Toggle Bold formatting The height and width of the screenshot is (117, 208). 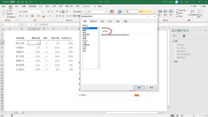pos(20,16)
